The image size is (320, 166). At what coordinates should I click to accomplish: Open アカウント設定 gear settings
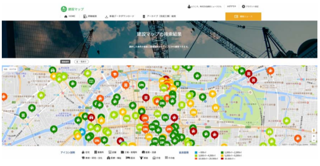[x=250, y=7]
